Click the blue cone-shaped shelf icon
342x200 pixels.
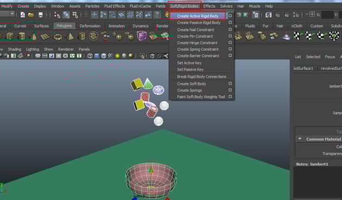[286, 36]
